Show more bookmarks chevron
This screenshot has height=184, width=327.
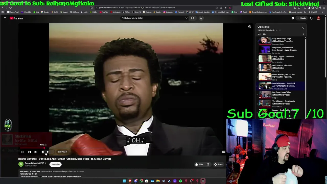322,12
